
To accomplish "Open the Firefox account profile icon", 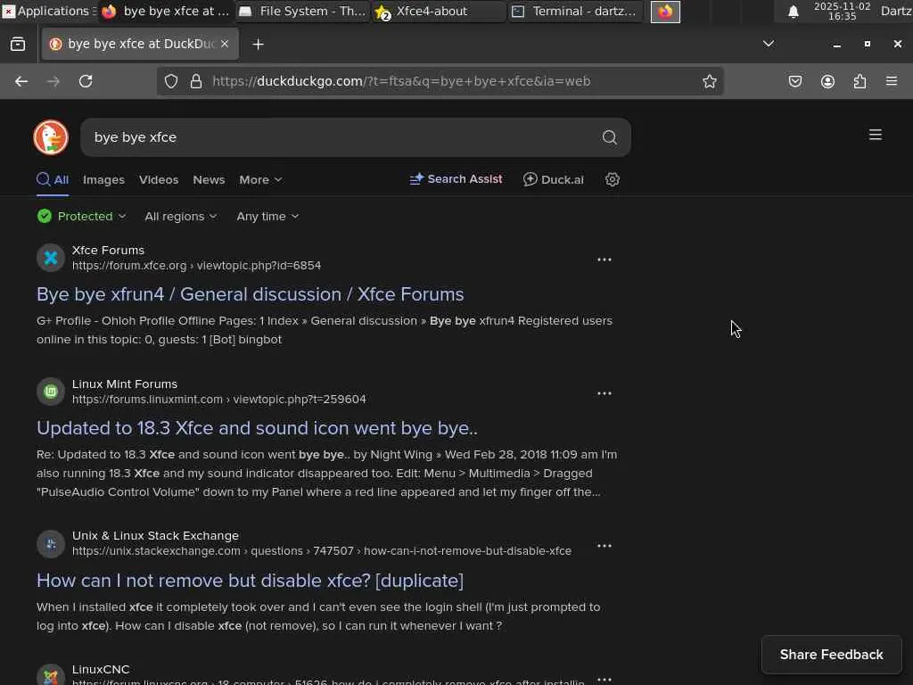I will click(827, 81).
